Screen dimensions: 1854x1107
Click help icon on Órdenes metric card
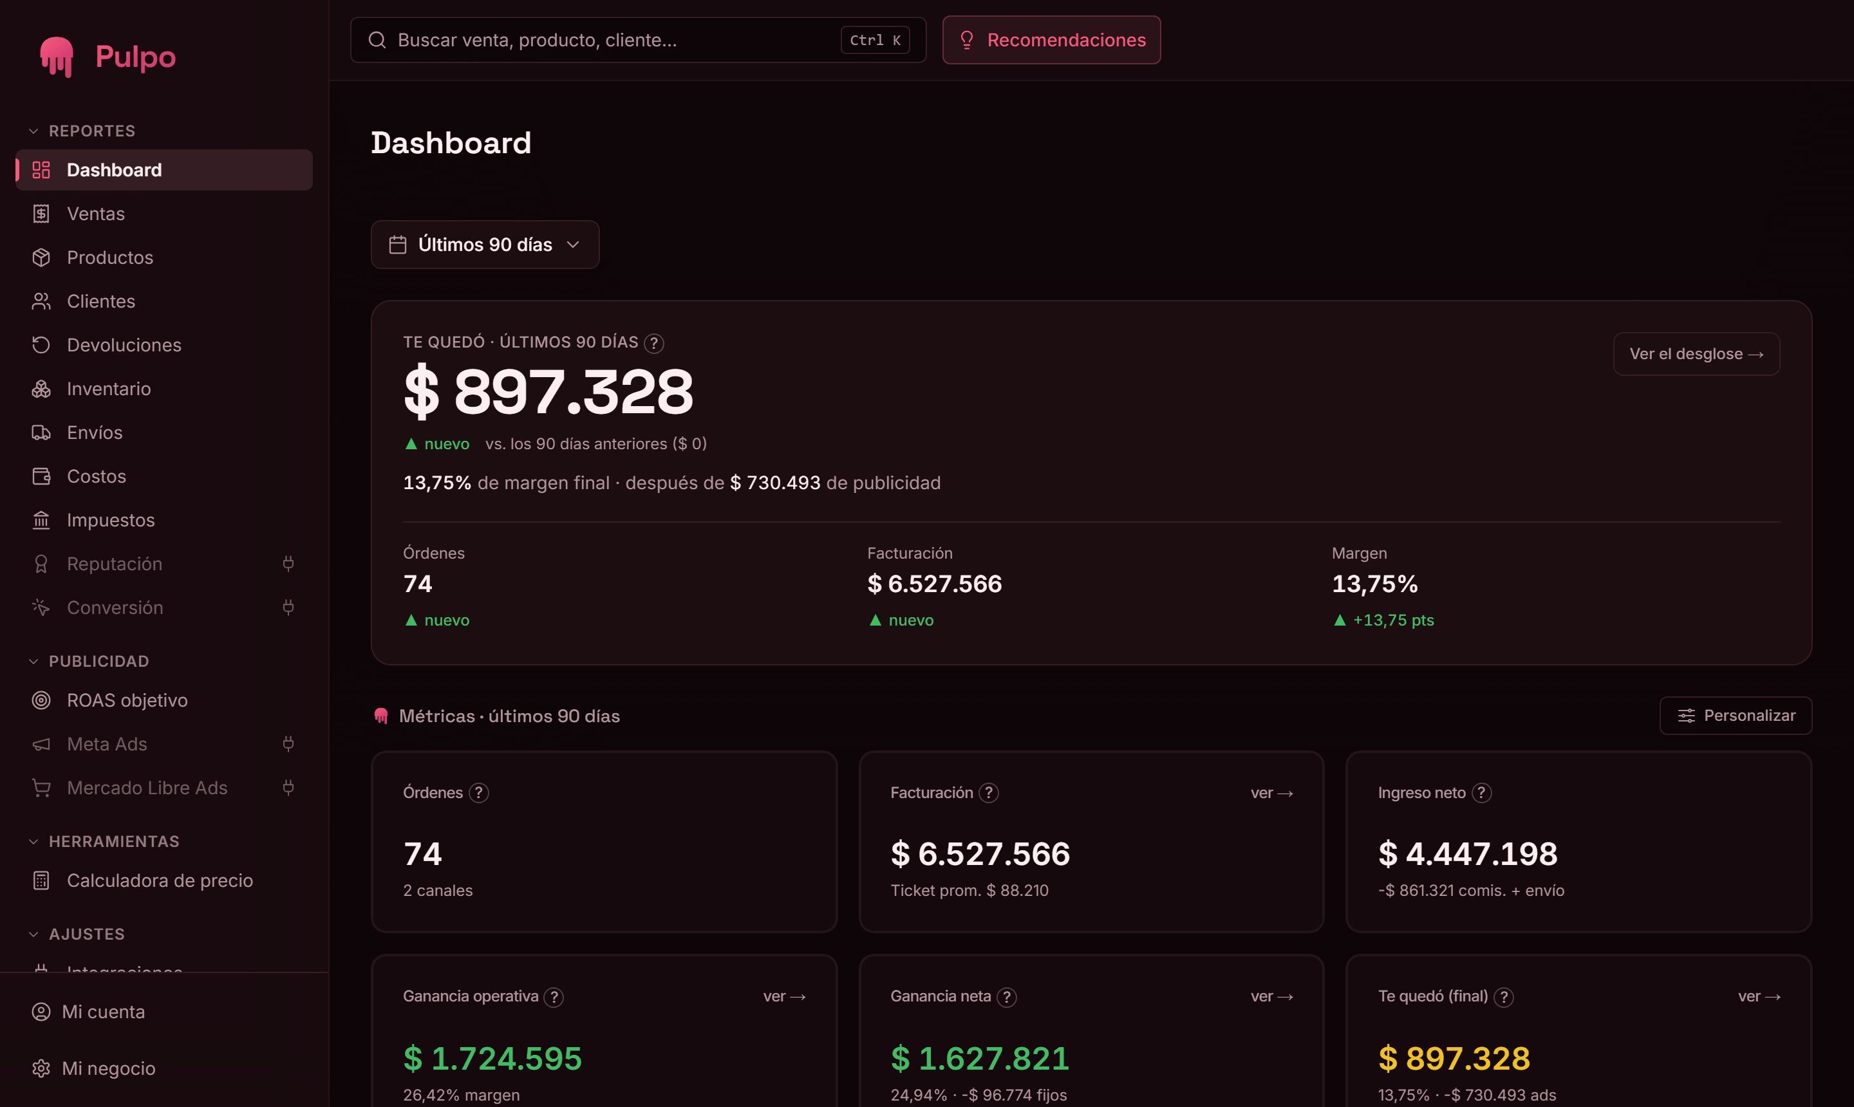coord(479,793)
